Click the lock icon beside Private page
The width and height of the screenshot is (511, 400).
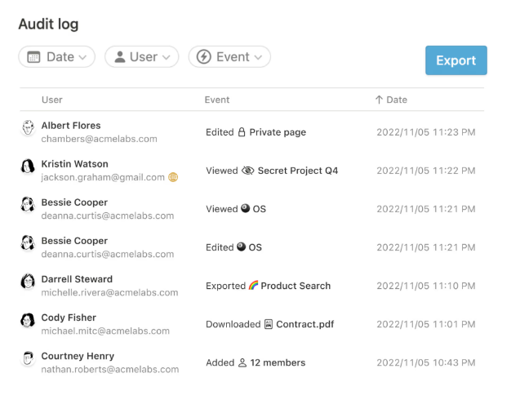coord(242,132)
